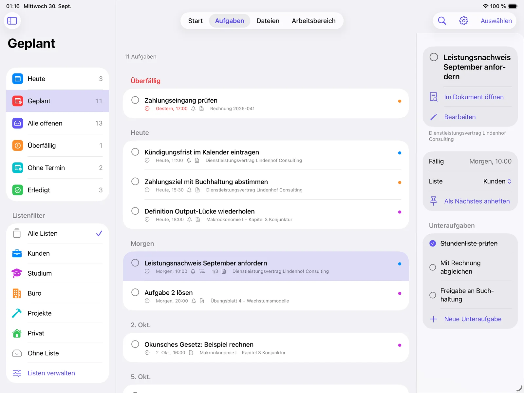The image size is (524, 393).
Task: Switch to the Arbeitsbereich tab
Action: coord(313,21)
